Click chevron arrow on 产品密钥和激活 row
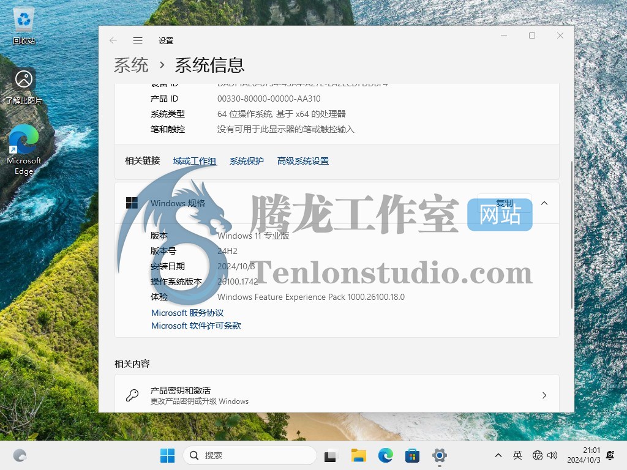This screenshot has height=470, width=627. [x=544, y=395]
